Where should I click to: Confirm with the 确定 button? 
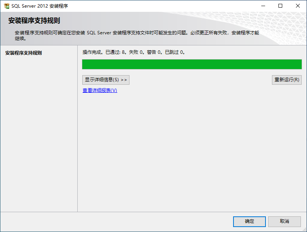pyautogui.click(x=249, y=221)
